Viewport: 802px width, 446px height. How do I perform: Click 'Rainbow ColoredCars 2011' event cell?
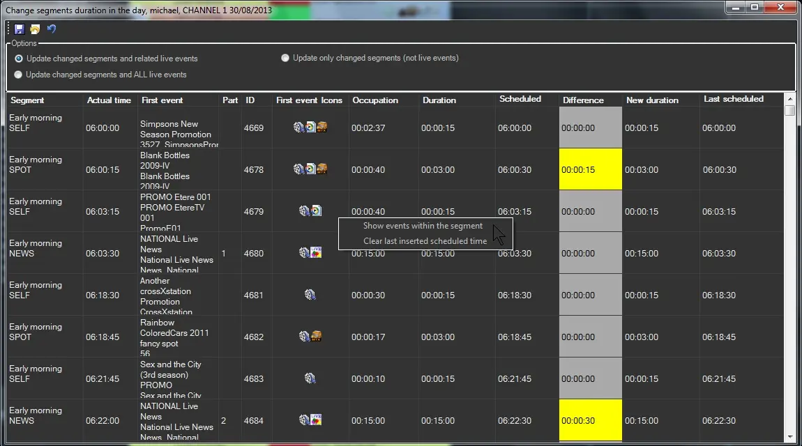pyautogui.click(x=179, y=338)
